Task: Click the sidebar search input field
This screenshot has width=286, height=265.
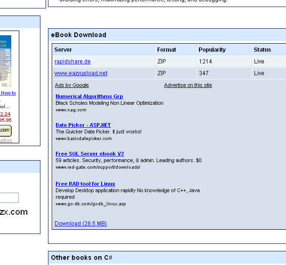Action: [9, 198]
